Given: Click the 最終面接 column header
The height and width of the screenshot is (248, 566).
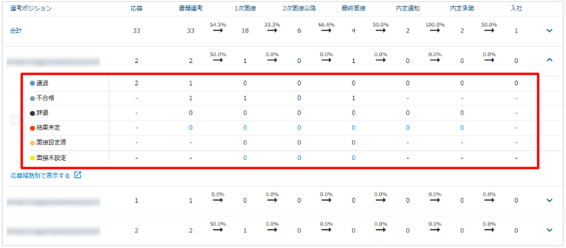Looking at the screenshot, I should click(x=353, y=9).
